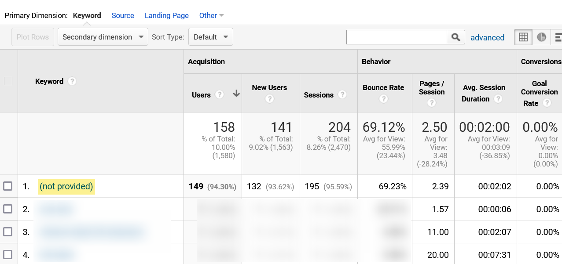Switch primary dimension to Source
The image size is (562, 264).
(x=123, y=15)
